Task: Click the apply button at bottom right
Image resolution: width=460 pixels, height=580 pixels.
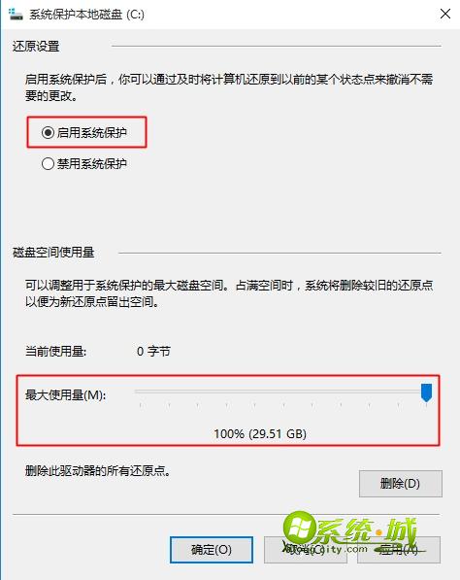Action: tap(399, 550)
